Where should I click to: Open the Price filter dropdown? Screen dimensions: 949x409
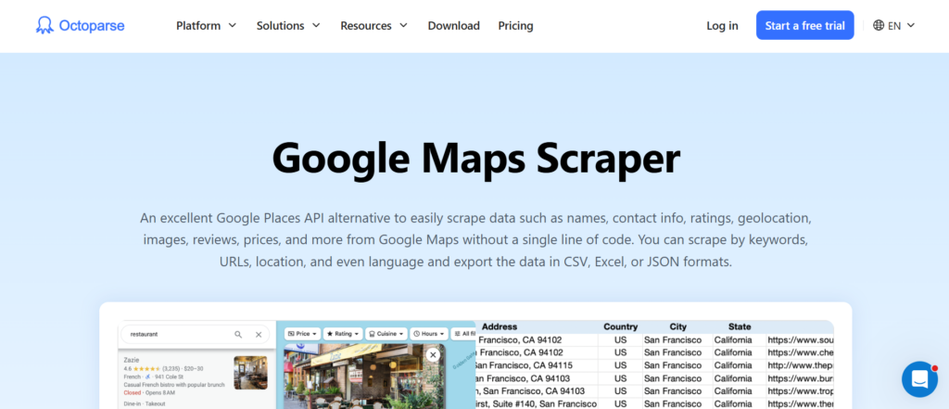click(x=302, y=334)
